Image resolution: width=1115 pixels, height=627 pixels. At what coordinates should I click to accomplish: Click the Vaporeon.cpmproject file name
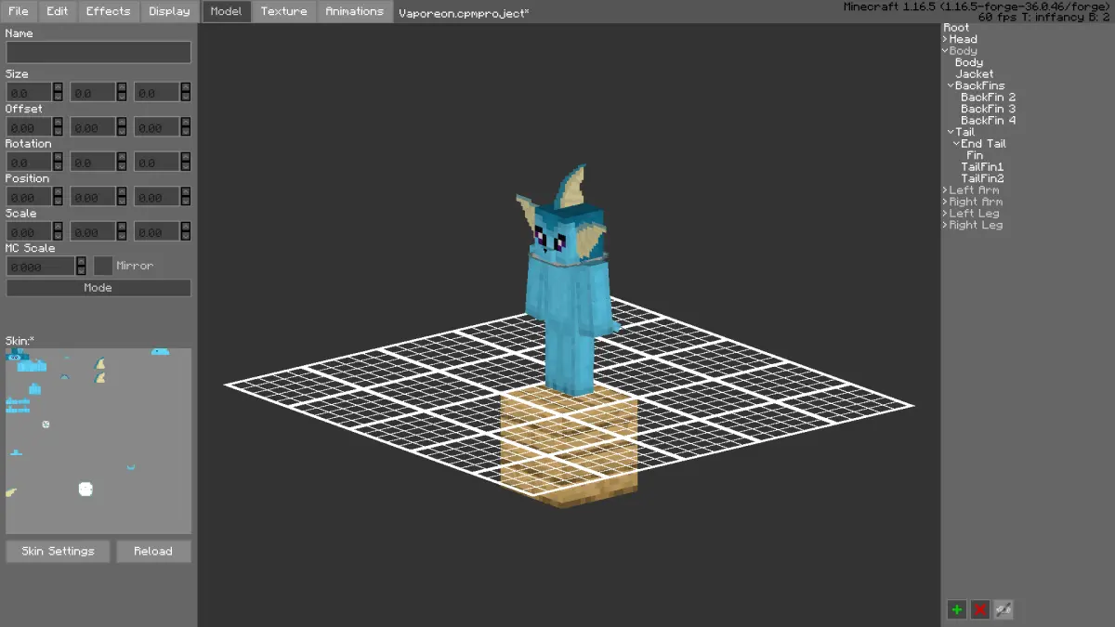tap(464, 13)
